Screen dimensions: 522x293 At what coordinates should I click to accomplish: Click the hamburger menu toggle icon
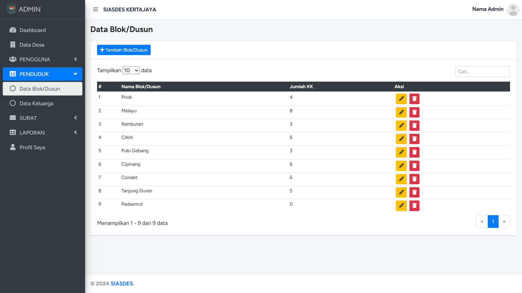pyautogui.click(x=95, y=9)
